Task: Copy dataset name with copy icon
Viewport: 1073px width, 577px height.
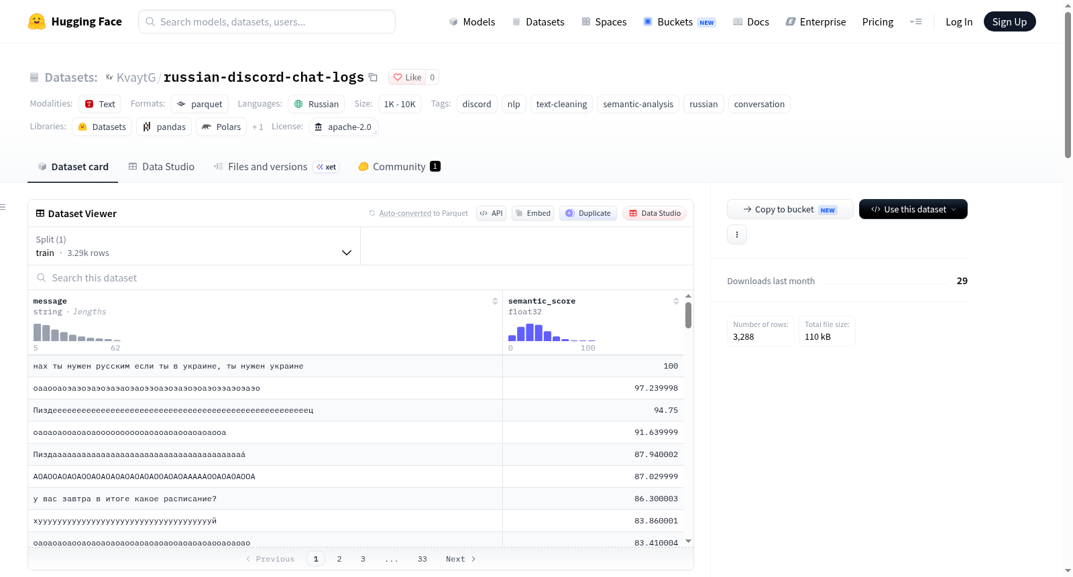Action: tap(374, 78)
